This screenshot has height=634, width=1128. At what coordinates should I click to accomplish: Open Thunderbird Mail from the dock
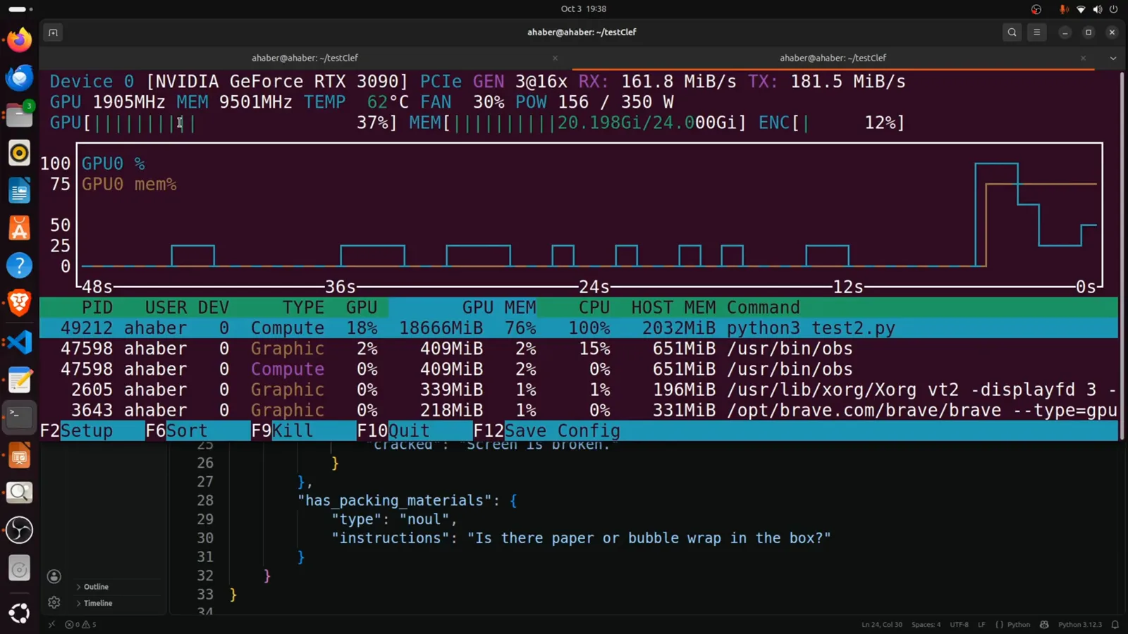20,77
